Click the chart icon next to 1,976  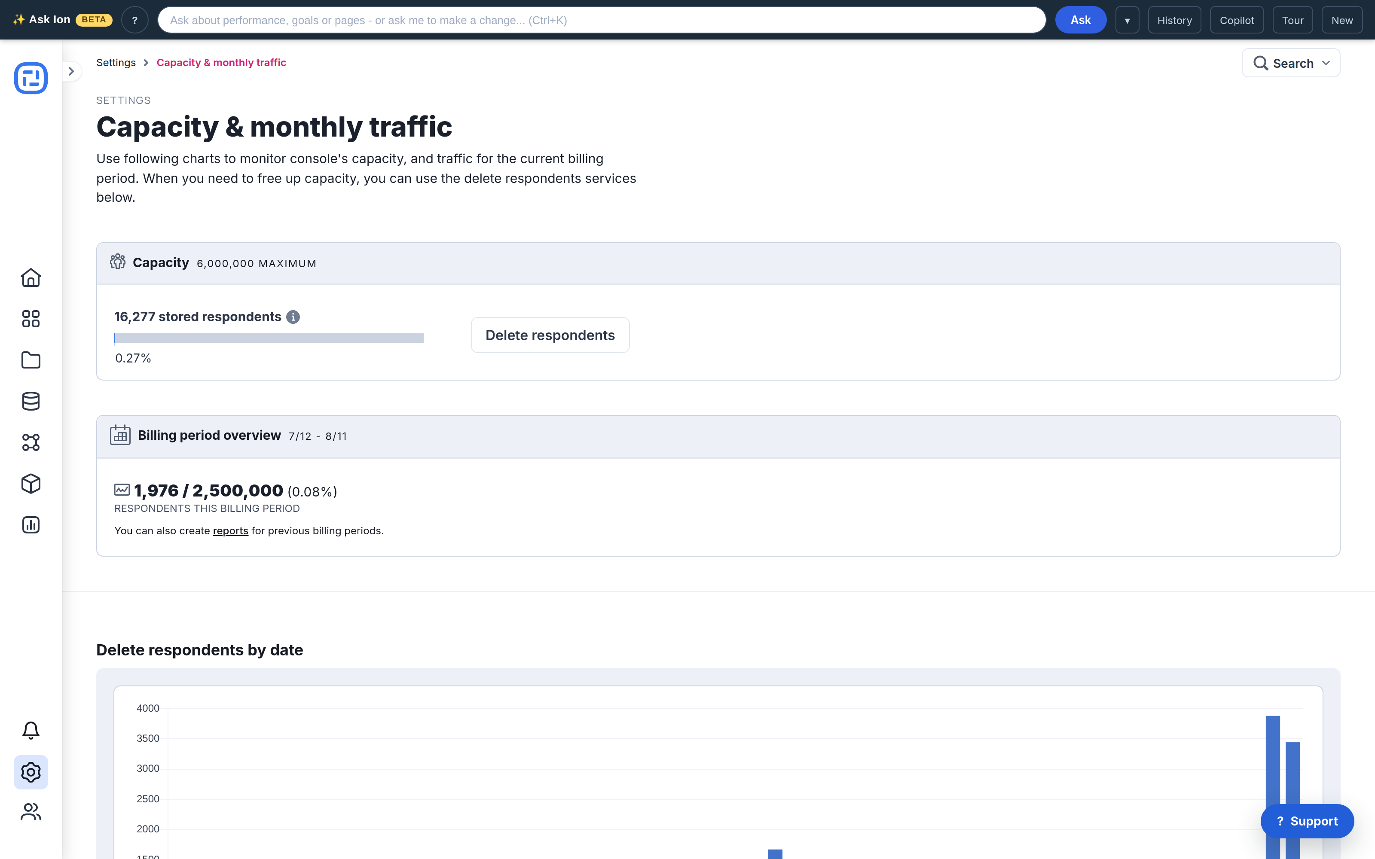[x=122, y=490]
